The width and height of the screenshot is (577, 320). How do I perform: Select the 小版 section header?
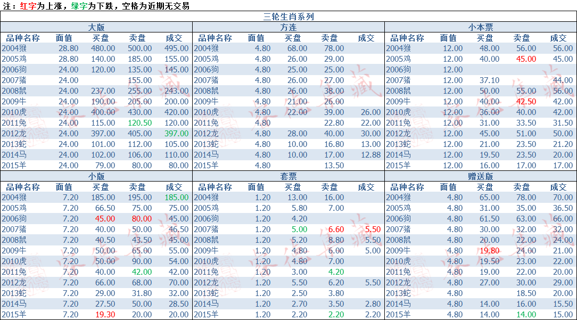(96, 176)
